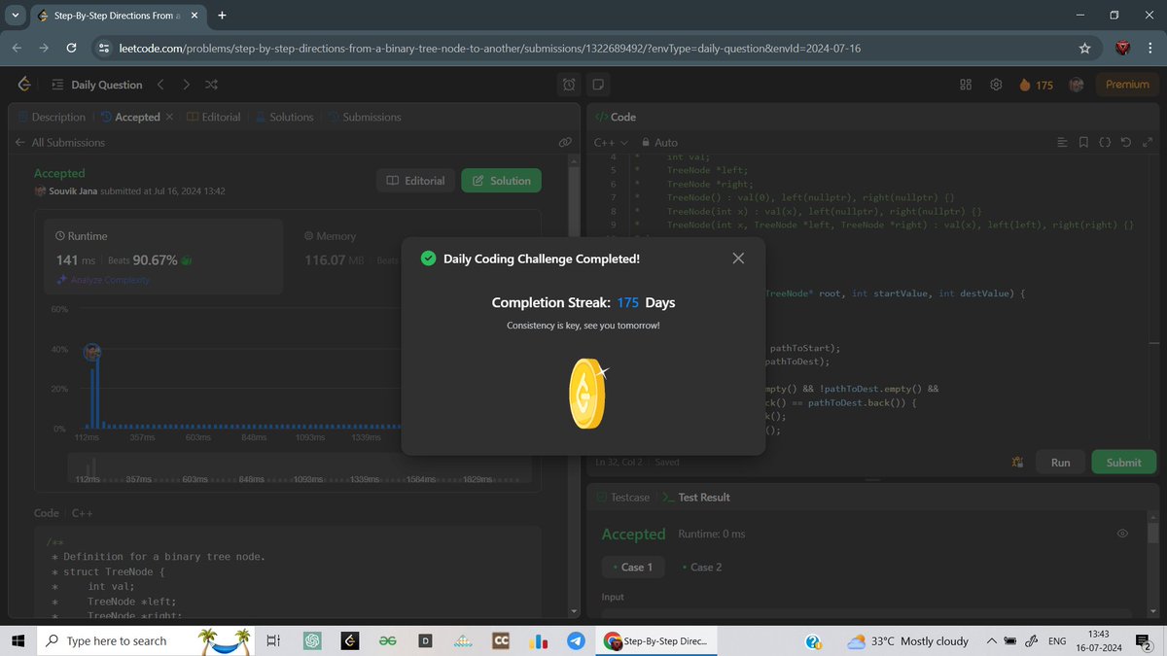Click the site info icon in the address bar
The image size is (1167, 656).
tap(105, 48)
